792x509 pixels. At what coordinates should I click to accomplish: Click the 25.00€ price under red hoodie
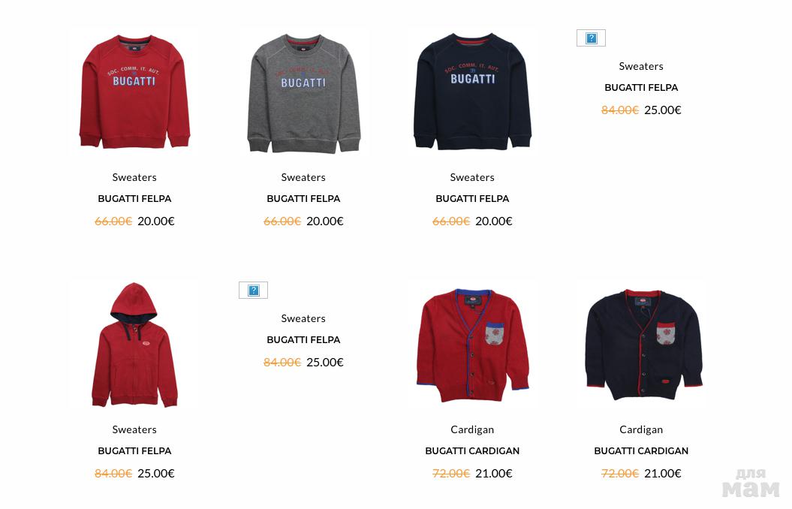click(156, 474)
